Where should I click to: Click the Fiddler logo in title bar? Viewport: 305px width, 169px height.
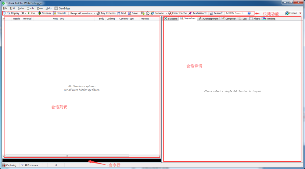tap(3, 3)
